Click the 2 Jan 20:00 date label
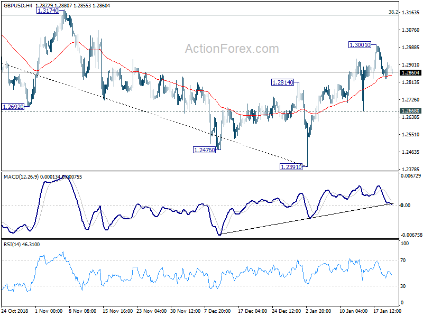 pos(319,311)
